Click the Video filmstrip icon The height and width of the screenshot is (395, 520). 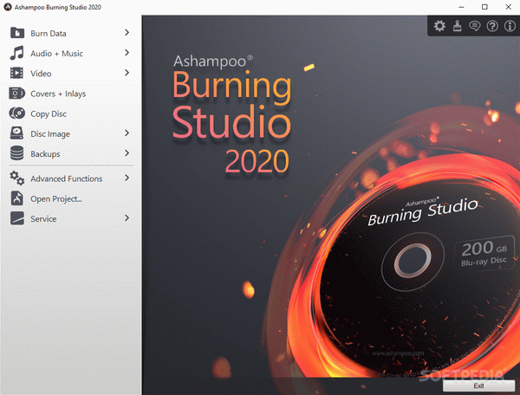coord(16,73)
